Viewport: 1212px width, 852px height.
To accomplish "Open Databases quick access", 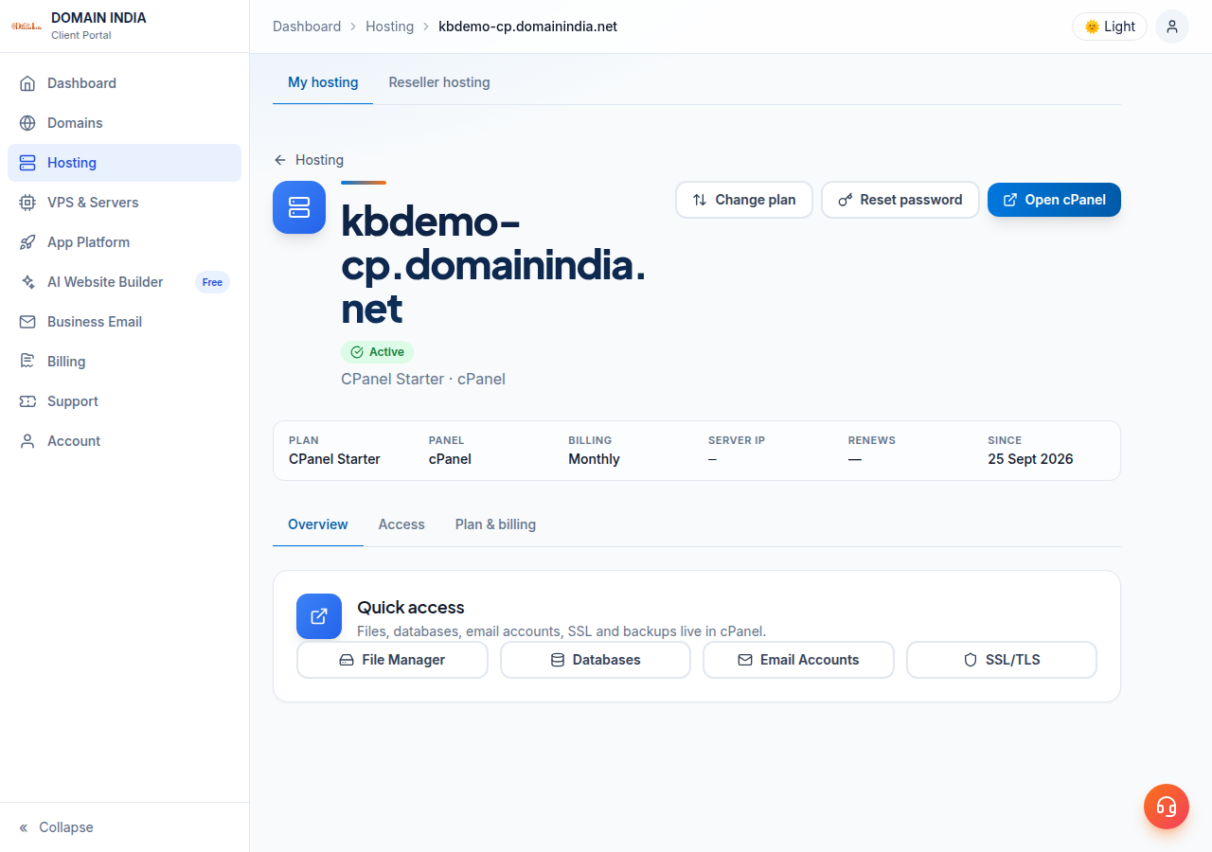I will click(596, 660).
